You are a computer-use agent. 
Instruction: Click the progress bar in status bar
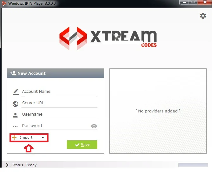coord(193,165)
